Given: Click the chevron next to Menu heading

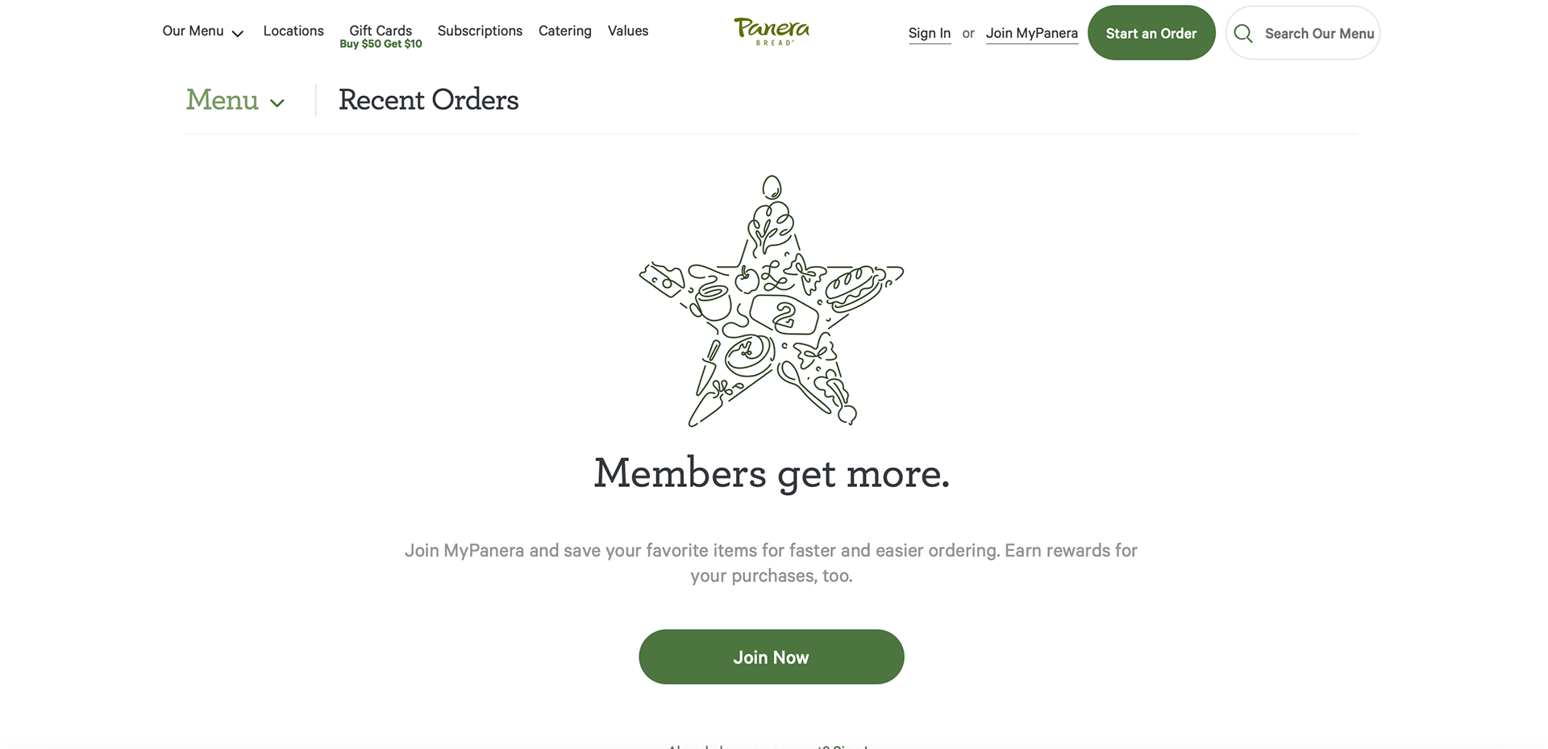Looking at the screenshot, I should pos(277,103).
